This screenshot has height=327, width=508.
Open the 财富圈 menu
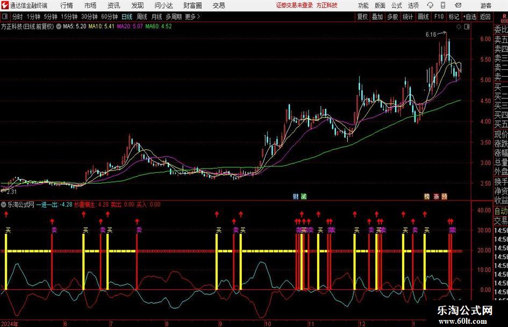pos(192,5)
